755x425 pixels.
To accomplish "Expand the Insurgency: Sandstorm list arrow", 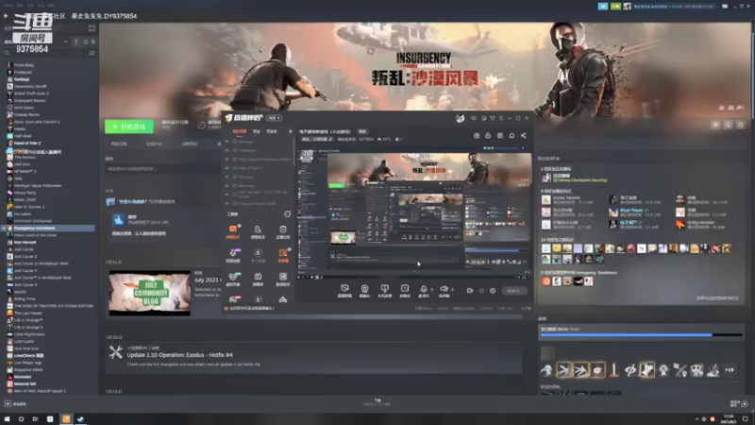I will click(x=5, y=228).
